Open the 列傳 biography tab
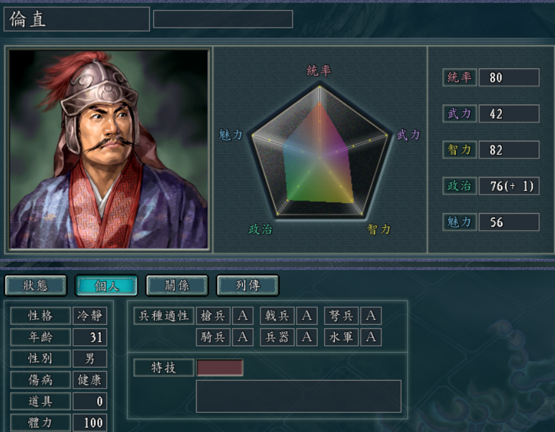The height and width of the screenshot is (432, 555). 248,285
